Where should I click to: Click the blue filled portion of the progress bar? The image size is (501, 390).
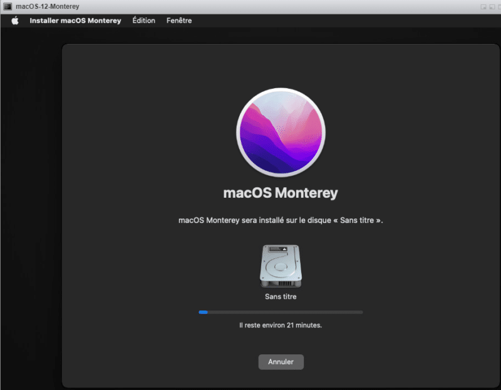[202, 312]
